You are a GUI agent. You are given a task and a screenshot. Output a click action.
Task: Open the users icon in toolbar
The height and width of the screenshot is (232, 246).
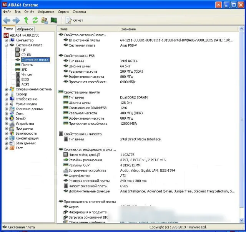pyautogui.click(x=45, y=20)
